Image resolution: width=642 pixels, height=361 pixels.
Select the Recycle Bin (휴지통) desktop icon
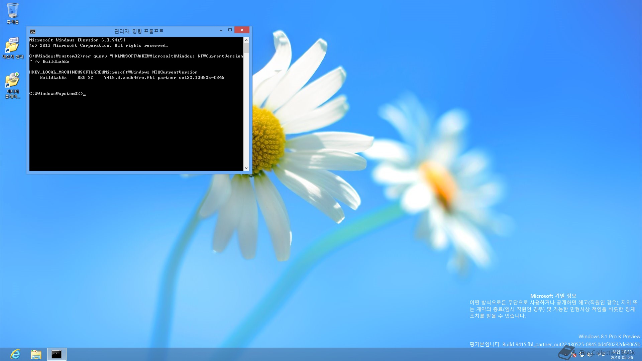point(13,14)
